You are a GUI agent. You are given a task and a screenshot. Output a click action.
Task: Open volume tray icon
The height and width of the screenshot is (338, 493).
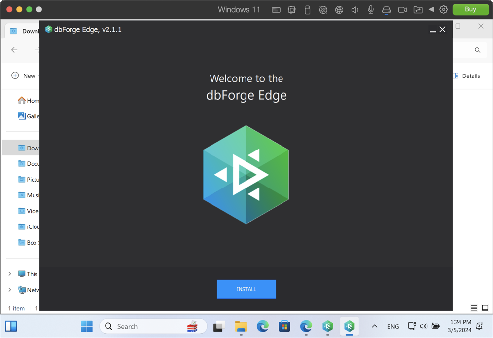coord(423,326)
